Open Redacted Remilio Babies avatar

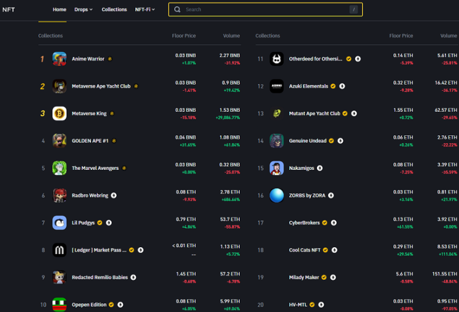59,277
